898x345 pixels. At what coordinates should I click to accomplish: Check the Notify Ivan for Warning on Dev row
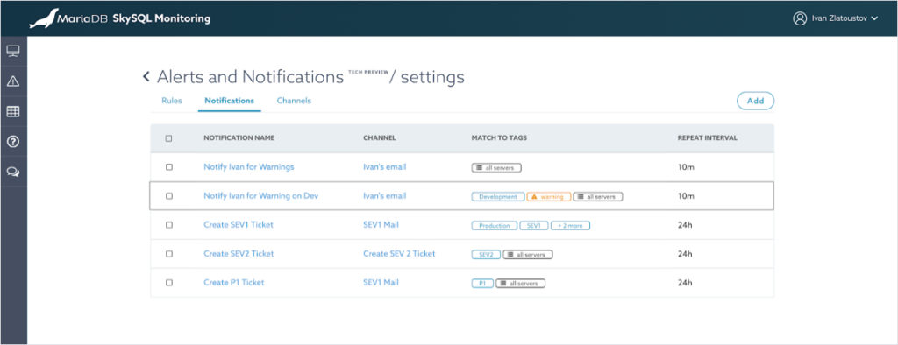168,195
